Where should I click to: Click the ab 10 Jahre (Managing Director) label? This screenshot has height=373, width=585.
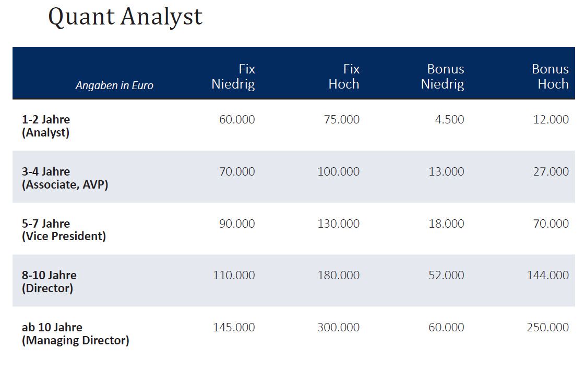point(75,334)
